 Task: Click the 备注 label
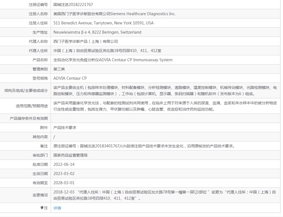44,146
